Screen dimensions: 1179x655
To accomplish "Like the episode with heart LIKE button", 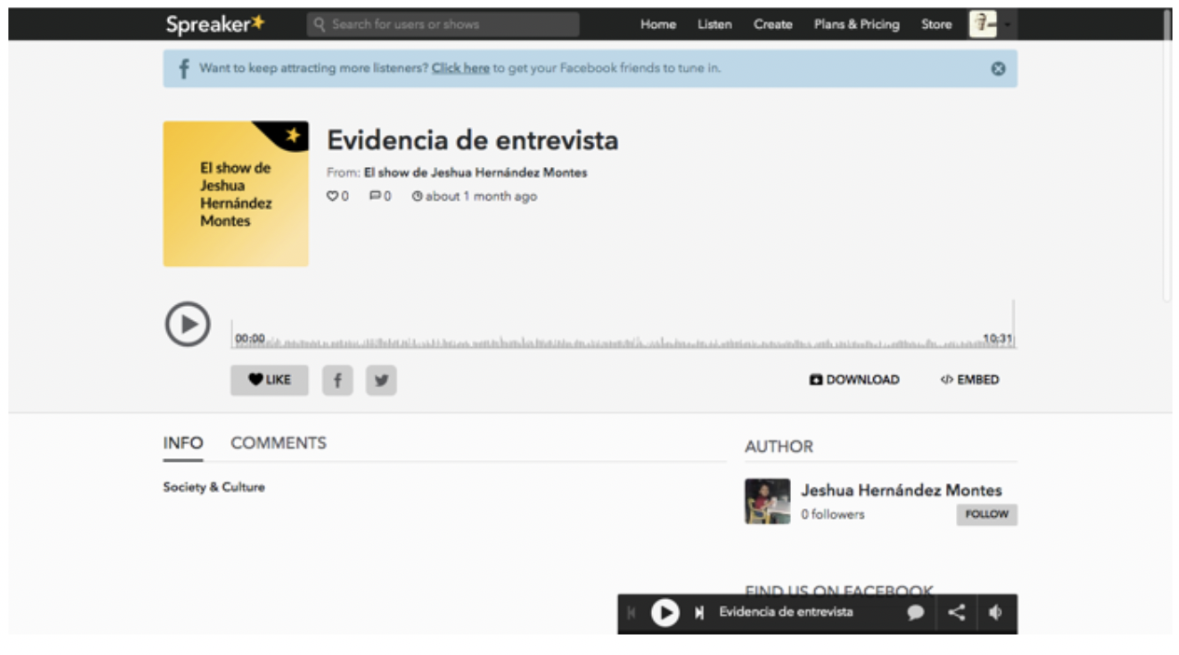I will 270,380.
